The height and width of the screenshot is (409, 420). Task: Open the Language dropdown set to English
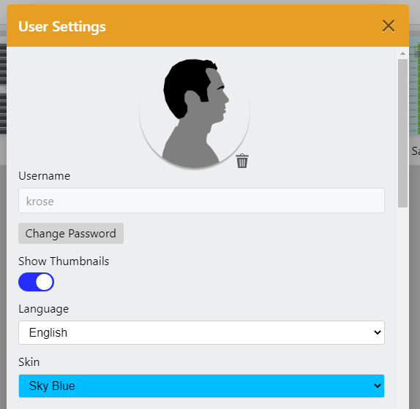click(201, 332)
